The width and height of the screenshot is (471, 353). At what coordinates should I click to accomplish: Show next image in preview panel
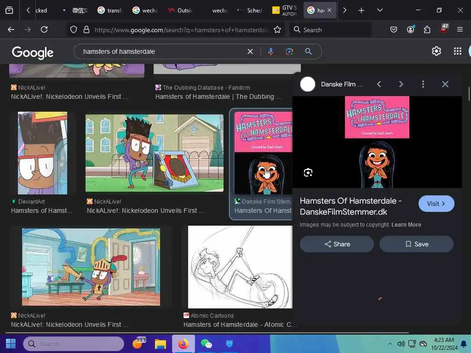[x=401, y=85]
